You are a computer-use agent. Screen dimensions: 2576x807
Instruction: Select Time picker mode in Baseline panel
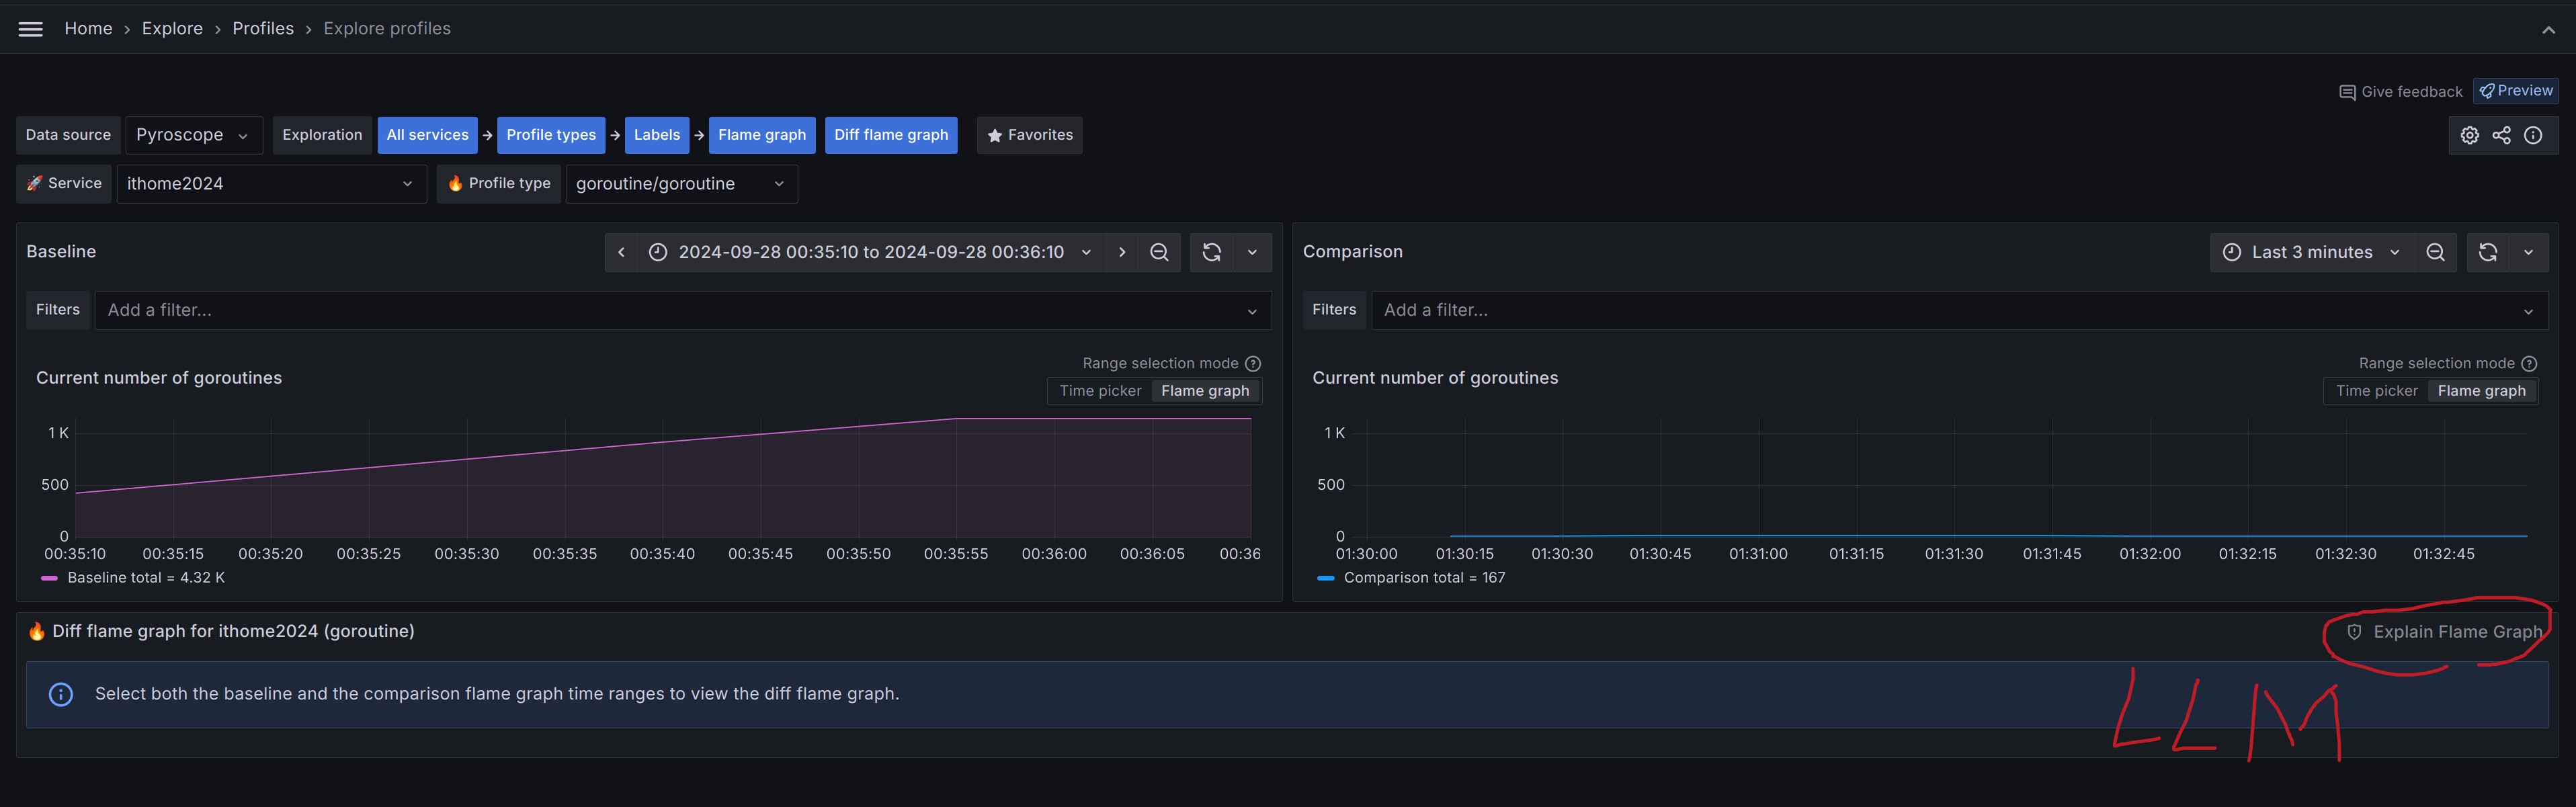click(x=1100, y=391)
